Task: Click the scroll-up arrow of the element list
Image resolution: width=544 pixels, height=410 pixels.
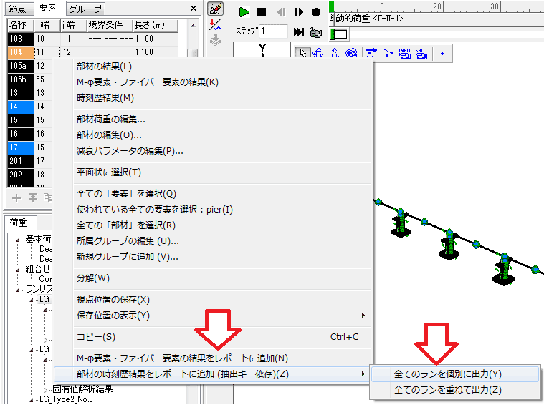Action: point(193,26)
